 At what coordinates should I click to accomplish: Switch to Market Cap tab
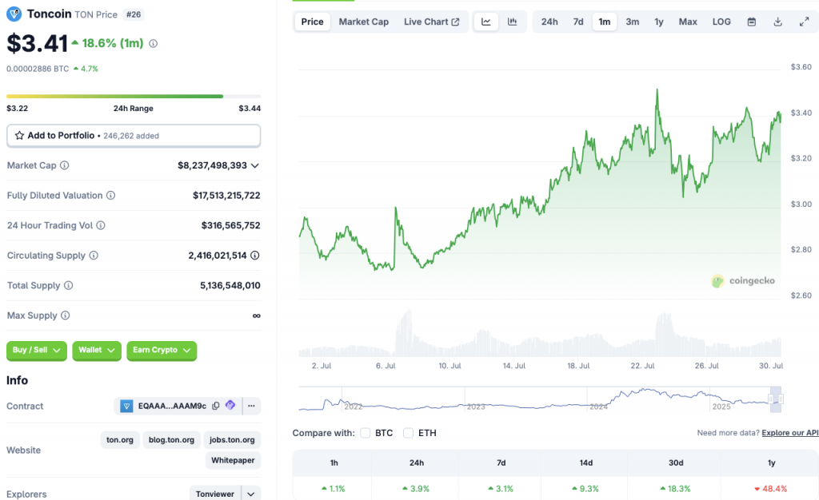coord(363,22)
